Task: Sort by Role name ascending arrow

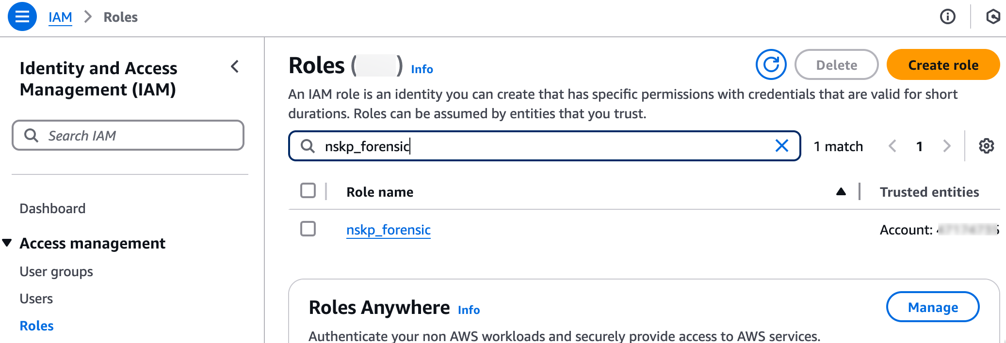Action: (841, 192)
